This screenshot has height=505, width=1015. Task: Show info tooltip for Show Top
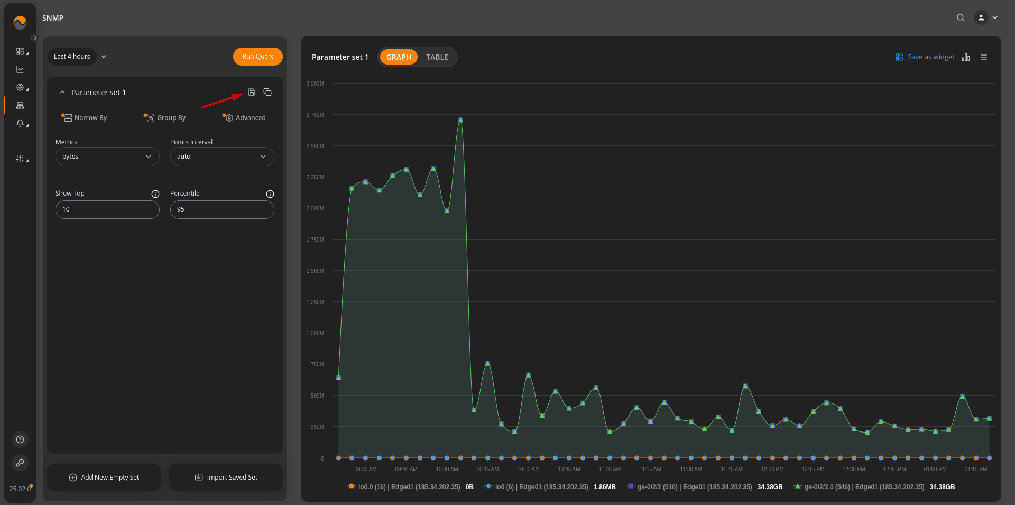click(x=155, y=194)
